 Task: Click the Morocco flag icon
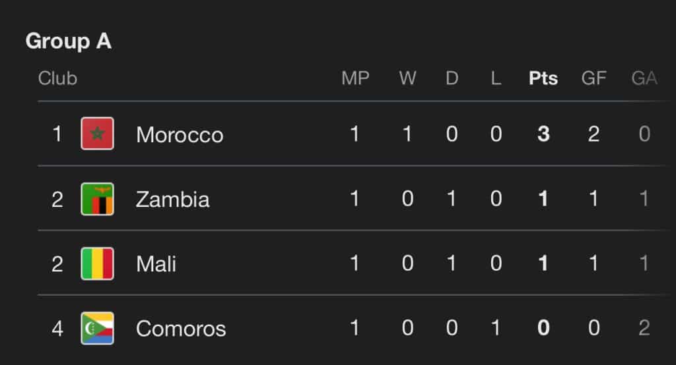(x=97, y=134)
